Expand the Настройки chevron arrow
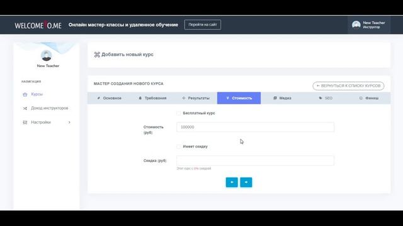403x226 pixels. coord(69,122)
